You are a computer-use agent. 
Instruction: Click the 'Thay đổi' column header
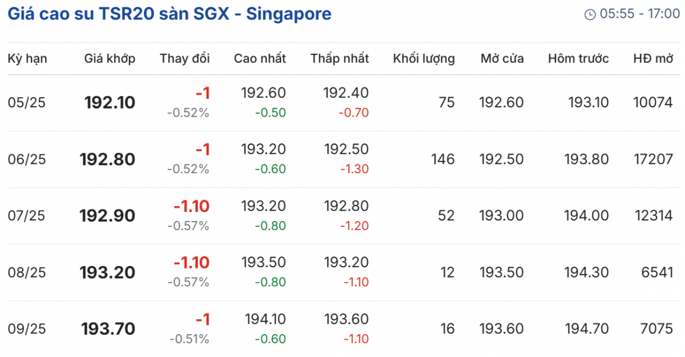[185, 58]
